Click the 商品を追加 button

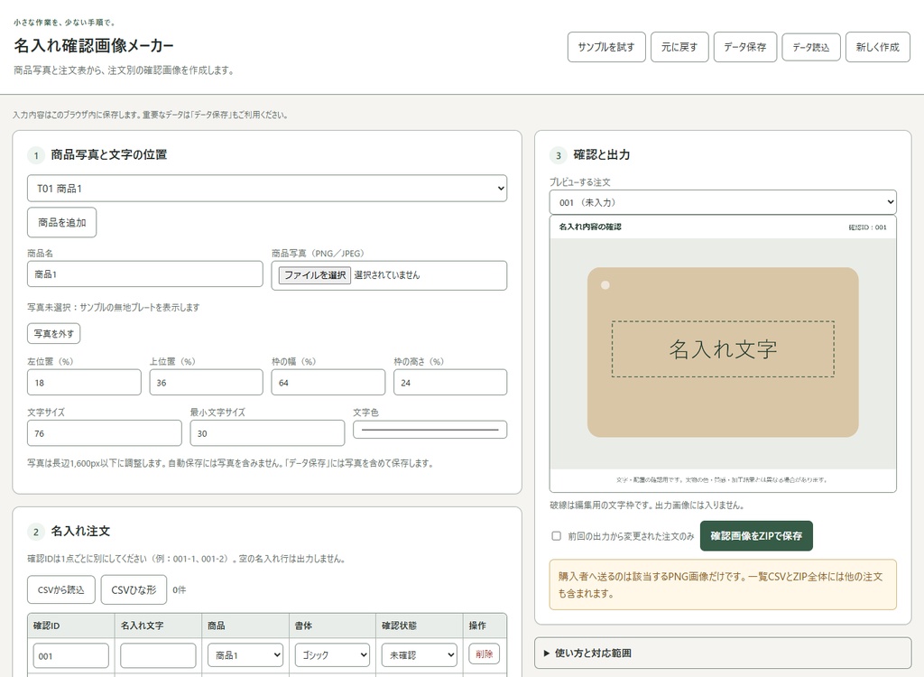62,222
